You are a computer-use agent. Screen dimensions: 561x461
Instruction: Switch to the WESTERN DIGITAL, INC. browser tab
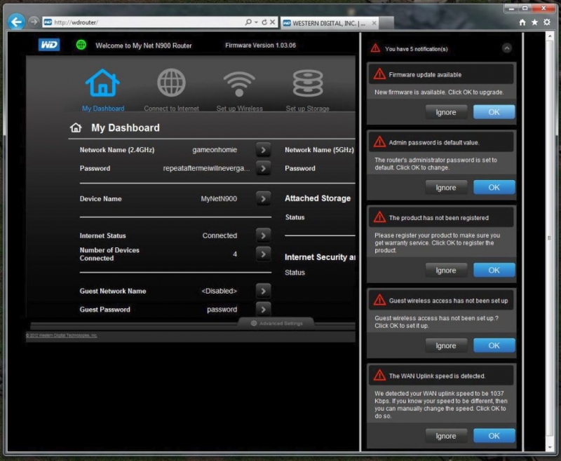coord(329,23)
